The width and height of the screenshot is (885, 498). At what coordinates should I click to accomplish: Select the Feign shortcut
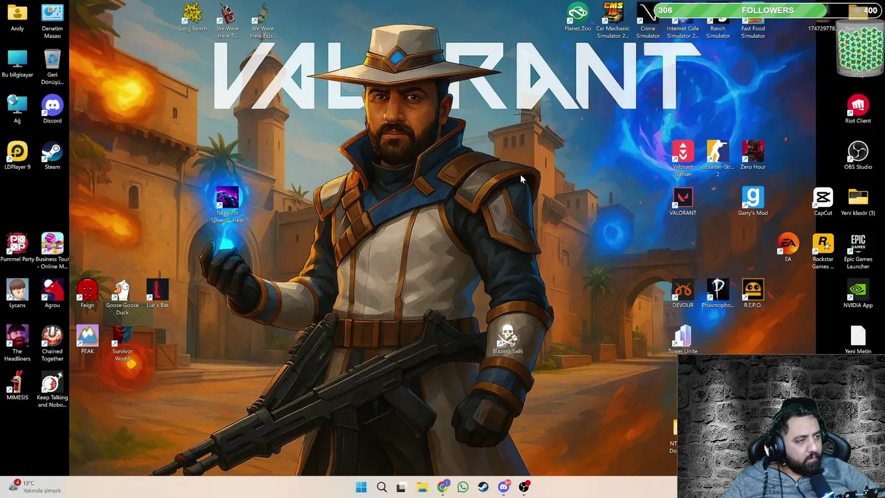tap(87, 295)
